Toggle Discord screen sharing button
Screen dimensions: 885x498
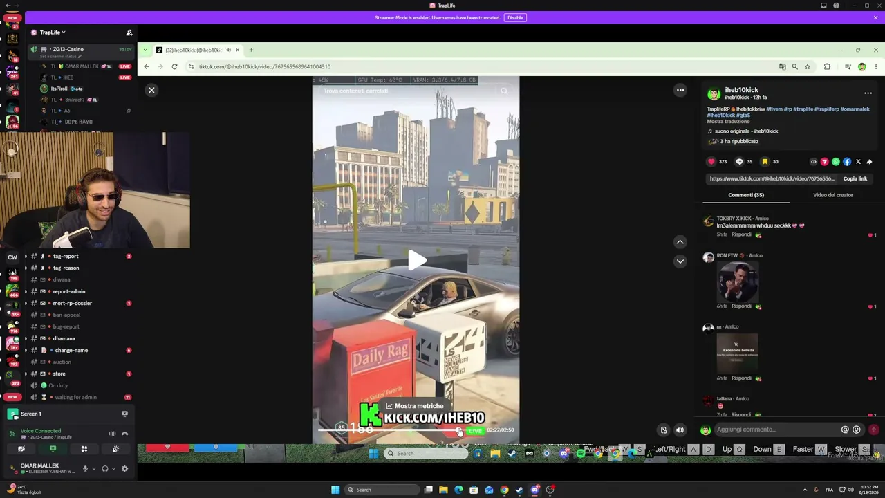coord(53,449)
